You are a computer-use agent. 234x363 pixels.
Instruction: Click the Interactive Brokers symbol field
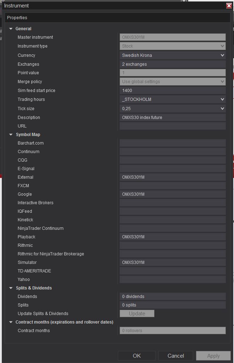click(173, 203)
